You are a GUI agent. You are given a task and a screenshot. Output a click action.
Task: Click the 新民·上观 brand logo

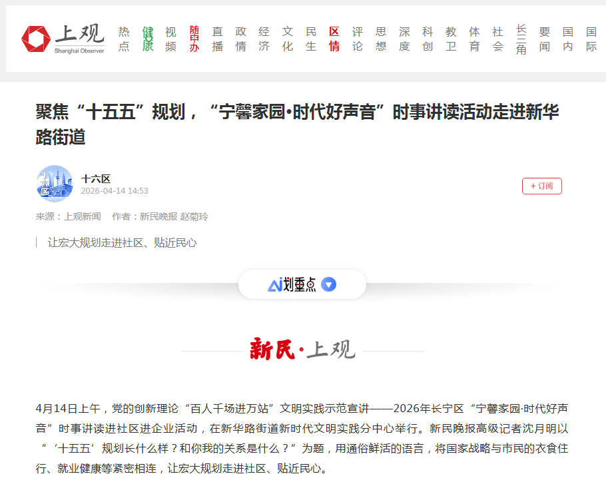click(x=302, y=348)
